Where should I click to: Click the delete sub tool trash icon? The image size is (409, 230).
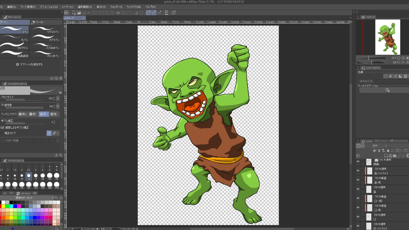(61, 78)
